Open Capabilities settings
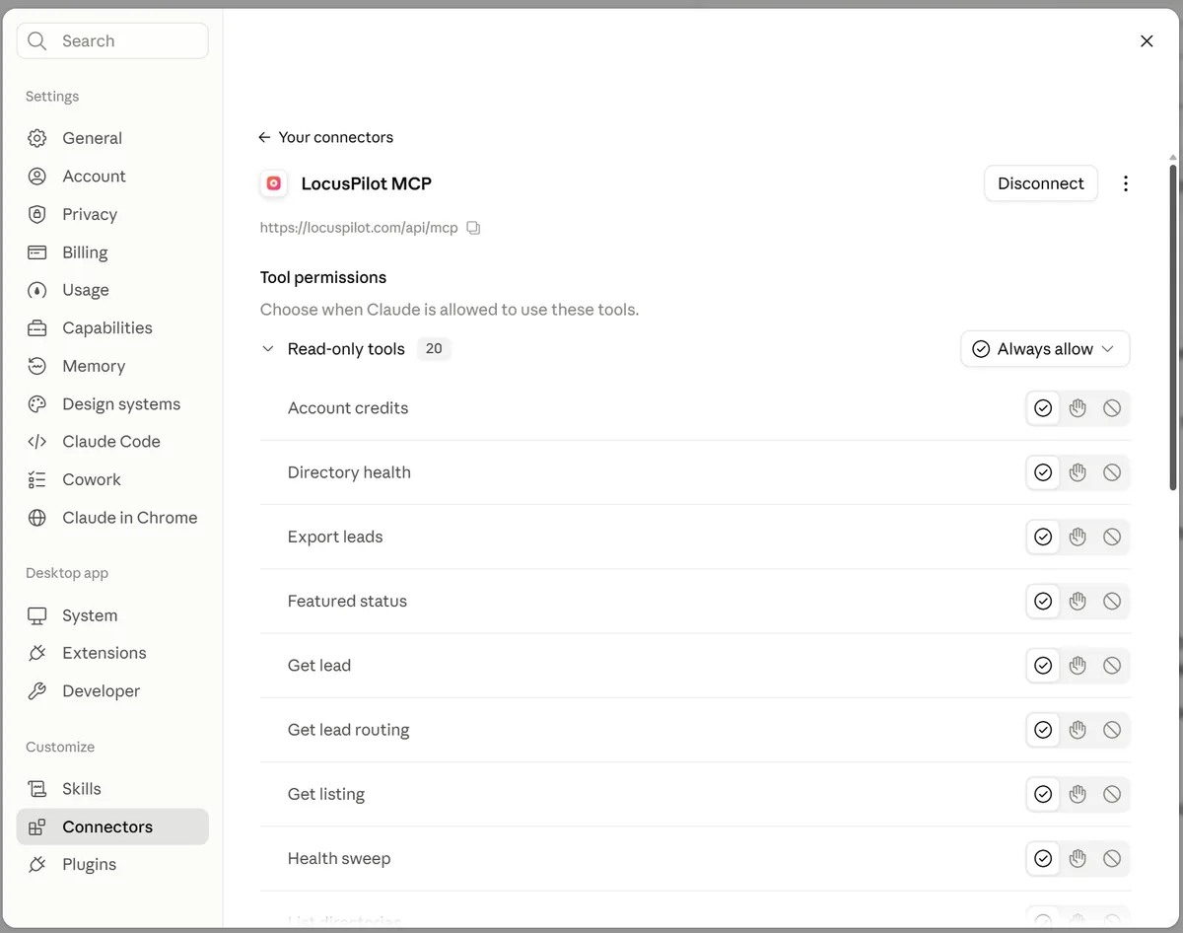Image resolution: width=1183 pixels, height=933 pixels. 112,327
